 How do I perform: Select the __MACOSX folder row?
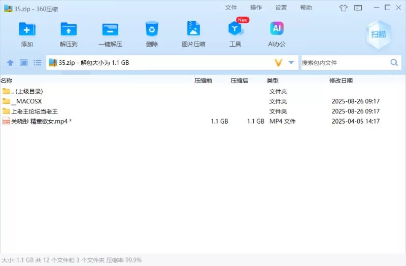[x=202, y=101]
